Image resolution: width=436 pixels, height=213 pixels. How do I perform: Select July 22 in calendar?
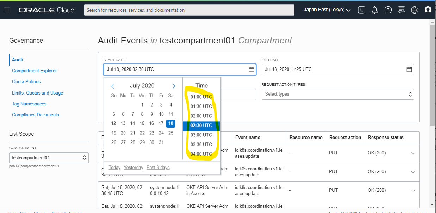[142, 133]
